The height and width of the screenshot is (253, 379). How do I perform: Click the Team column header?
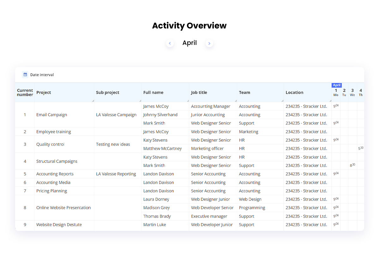pos(244,92)
